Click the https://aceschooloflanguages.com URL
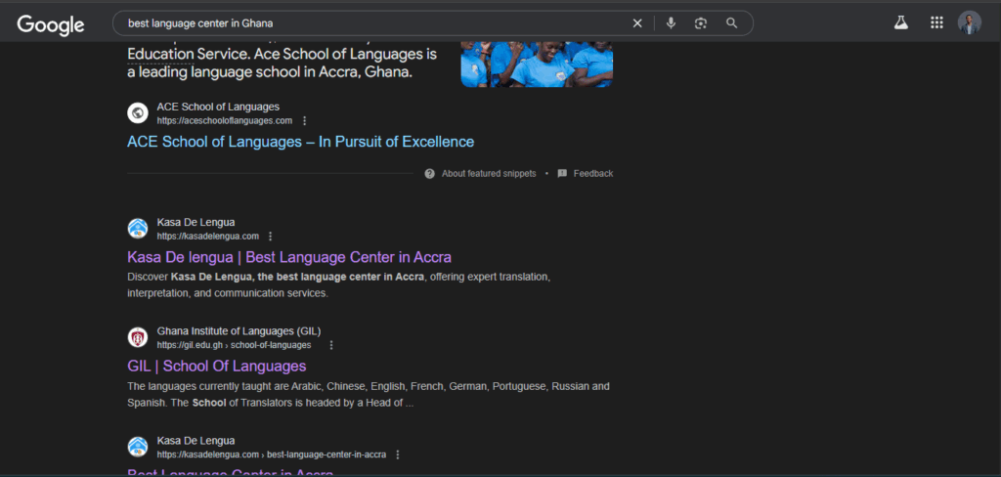Screen dimensions: 1001x477 (x=225, y=120)
